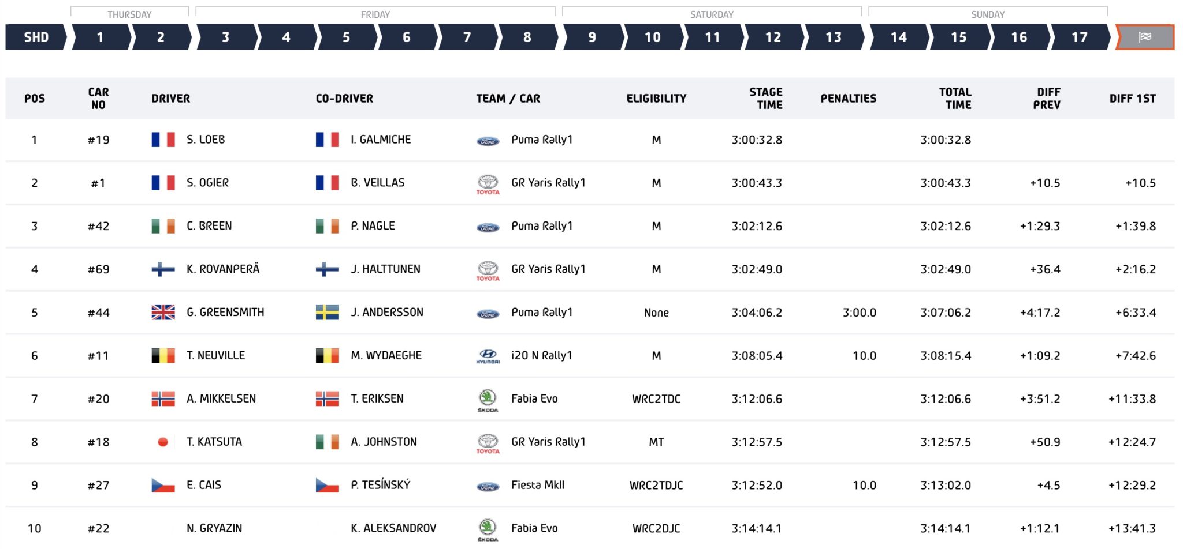This screenshot has height=549, width=1183.
Task: Click the Skoda logo in A. Mikkelsen's row
Action: click(x=488, y=398)
